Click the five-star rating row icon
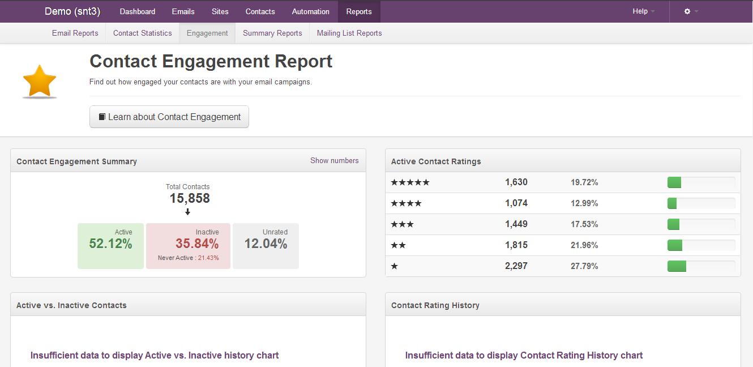753x367 pixels. point(410,182)
